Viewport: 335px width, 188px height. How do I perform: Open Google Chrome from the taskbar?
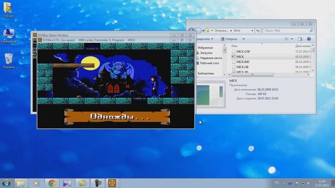(52, 183)
